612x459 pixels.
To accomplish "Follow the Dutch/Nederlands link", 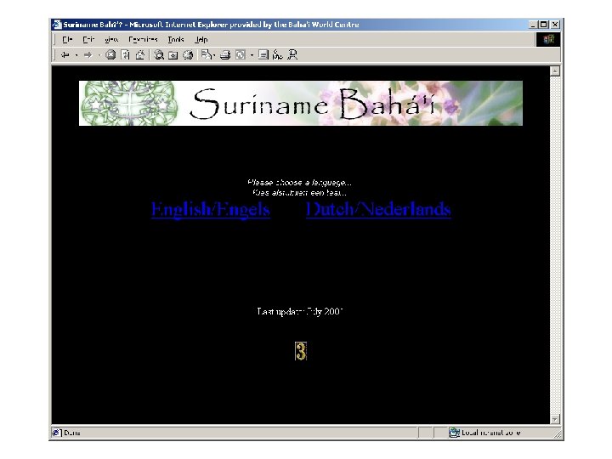I will point(378,210).
